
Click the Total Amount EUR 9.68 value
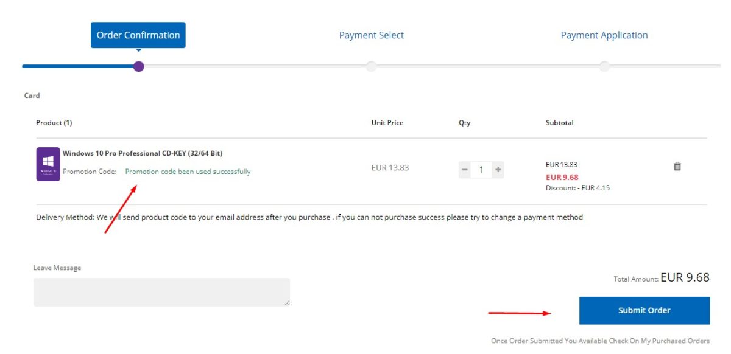coord(685,277)
